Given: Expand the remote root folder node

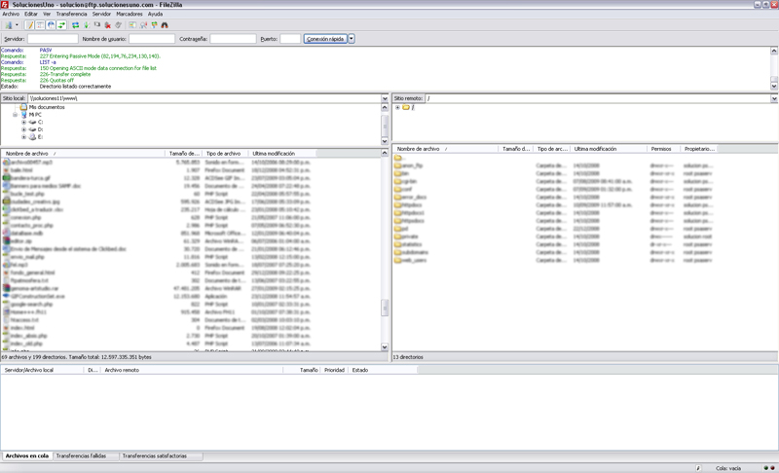Looking at the screenshot, I should [x=397, y=107].
